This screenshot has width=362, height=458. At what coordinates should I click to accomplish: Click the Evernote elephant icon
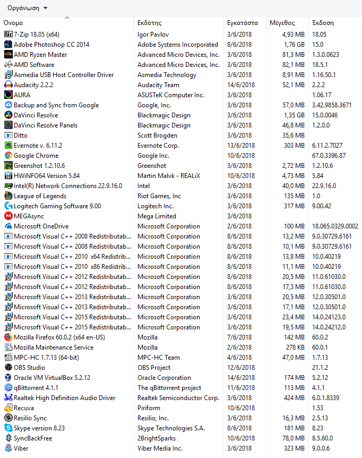point(8,146)
